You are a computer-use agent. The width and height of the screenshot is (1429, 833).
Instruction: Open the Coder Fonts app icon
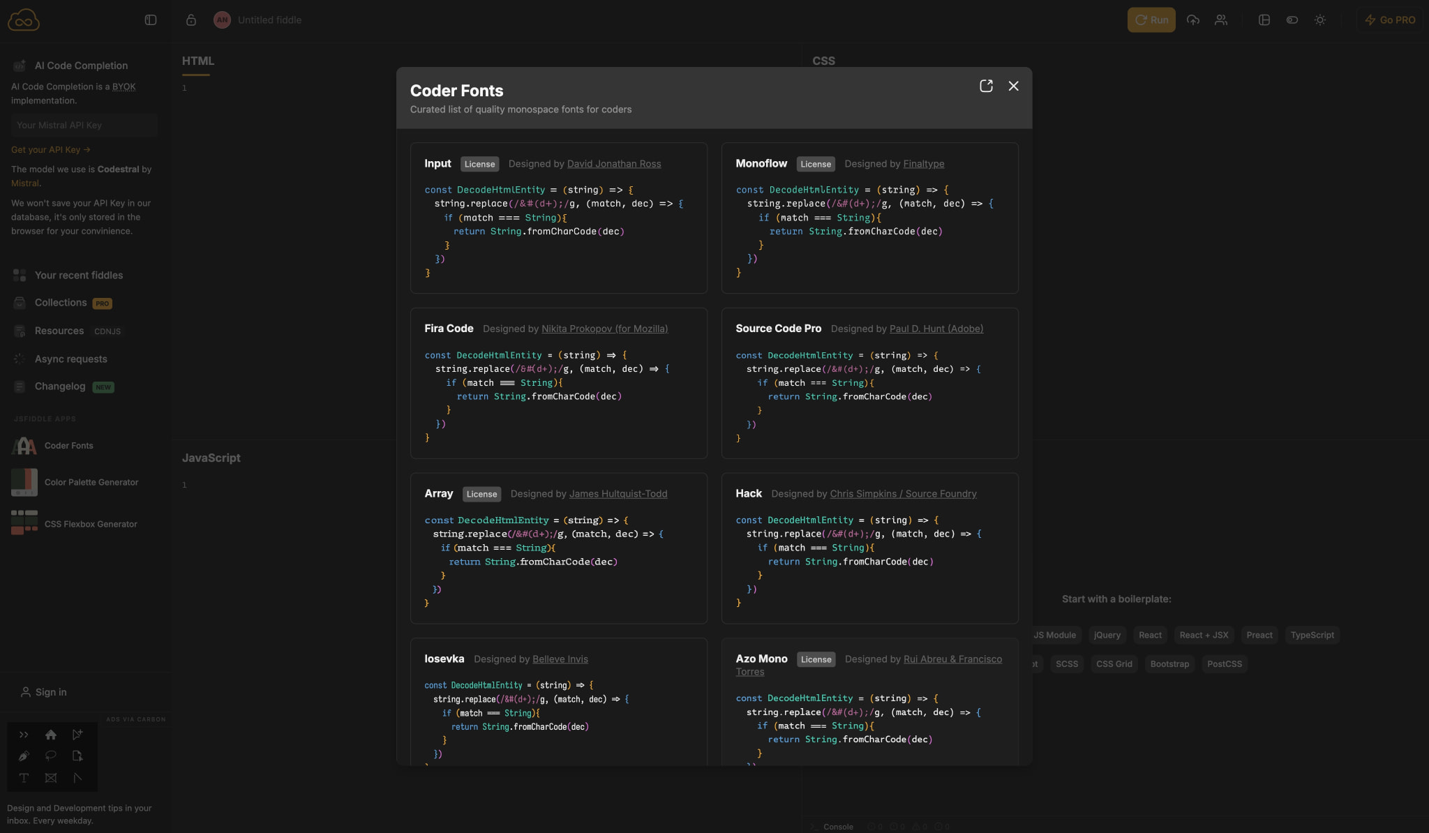pos(24,446)
